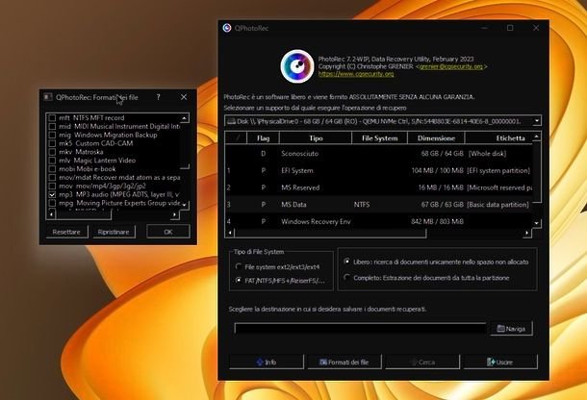Click the Dimensione column header
This screenshot has width=587, height=400.
436,138
